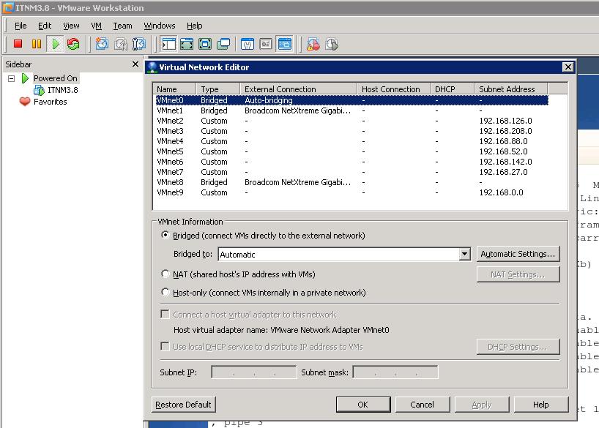This screenshot has height=428, width=599.
Task: Open the VM menu
Action: (x=96, y=26)
